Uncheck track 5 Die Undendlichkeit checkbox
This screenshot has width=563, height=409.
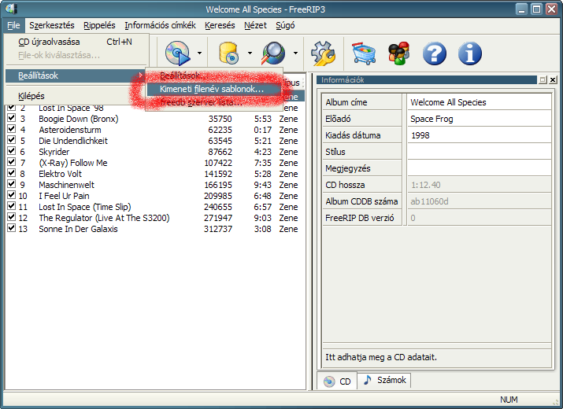12,139
